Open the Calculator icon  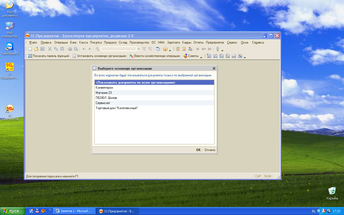(178, 49)
